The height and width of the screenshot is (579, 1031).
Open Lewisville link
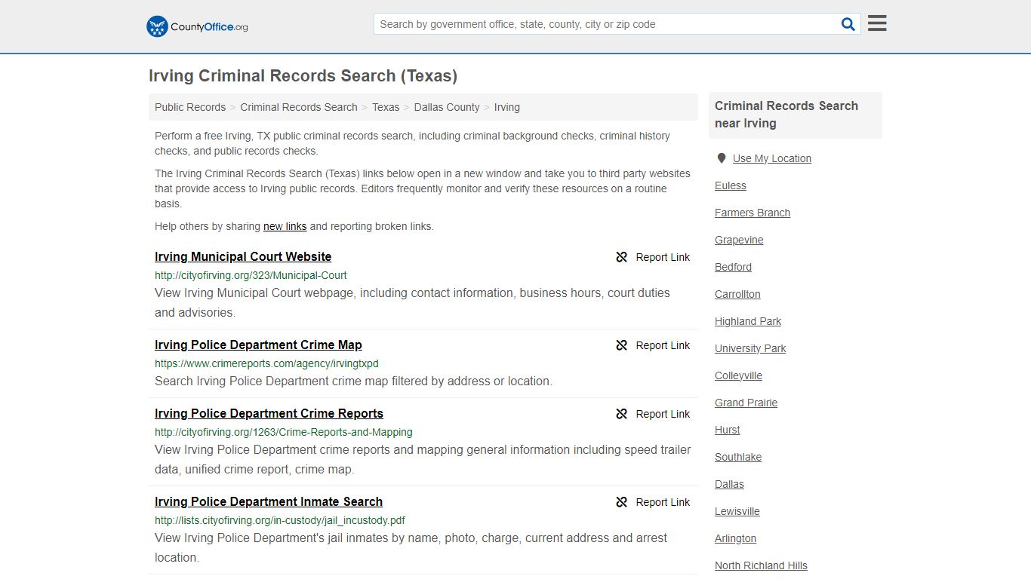[x=737, y=511]
